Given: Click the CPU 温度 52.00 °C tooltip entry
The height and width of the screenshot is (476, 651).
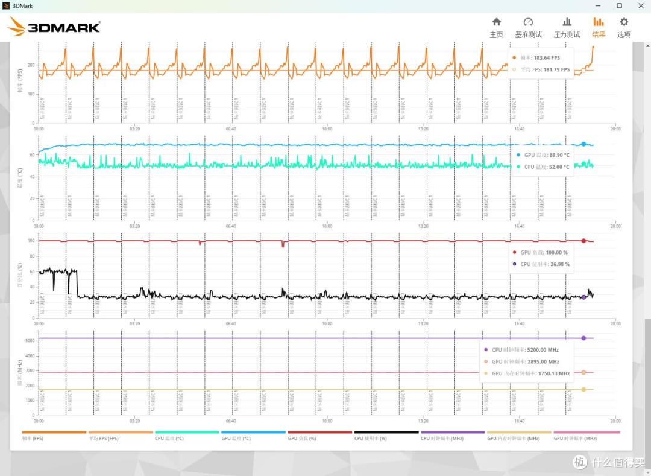Looking at the screenshot, I should 543,167.
